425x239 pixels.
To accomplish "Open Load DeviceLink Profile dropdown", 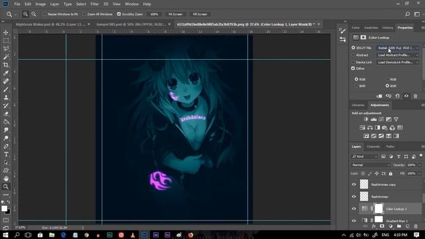I will (398, 62).
